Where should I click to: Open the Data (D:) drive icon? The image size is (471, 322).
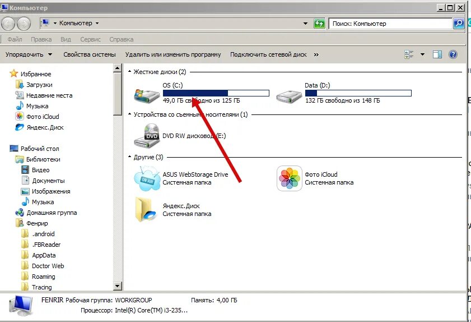(288, 96)
